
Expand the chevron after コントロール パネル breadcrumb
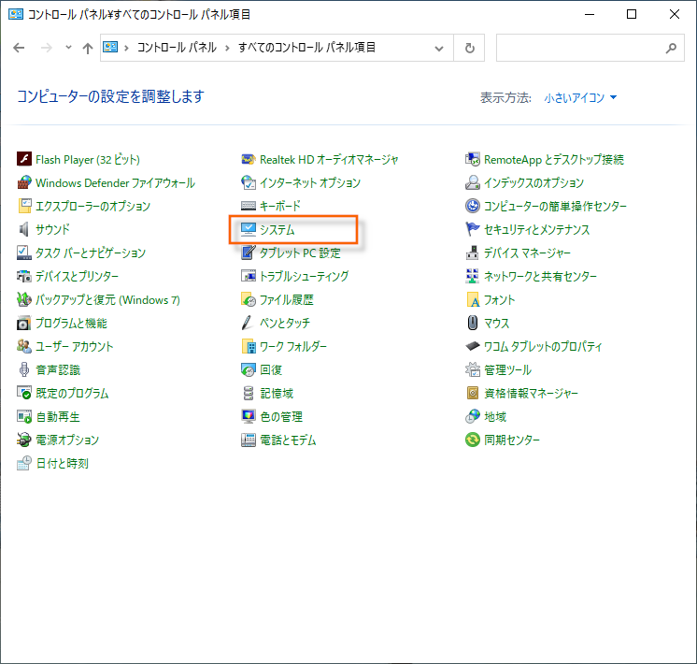(x=227, y=48)
